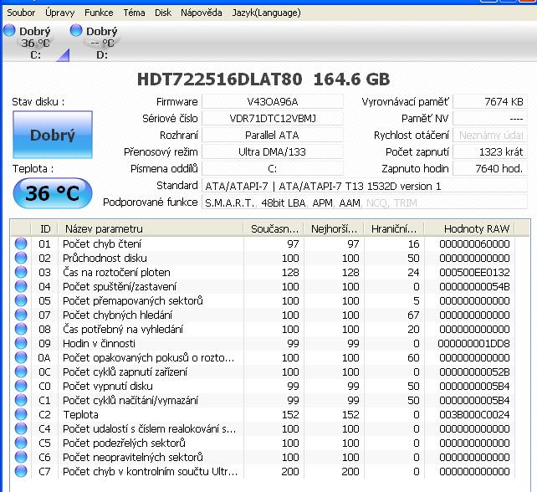Click the blue status orb for C: drive
This screenshot has width=537, height=492.
click(x=9, y=30)
